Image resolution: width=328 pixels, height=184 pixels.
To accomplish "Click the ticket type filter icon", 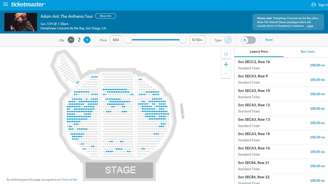I will [228, 40].
